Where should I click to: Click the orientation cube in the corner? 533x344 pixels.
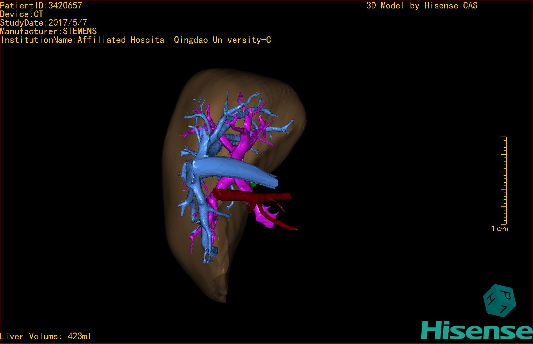(500, 300)
